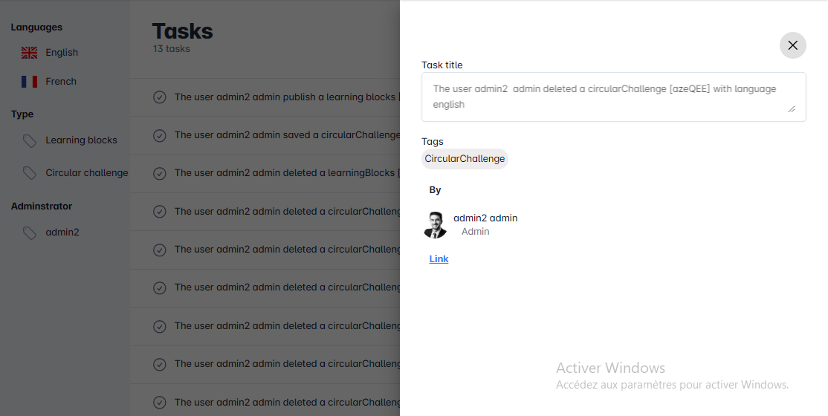Select the Circular challenge type filter label

pyautogui.click(x=86, y=173)
